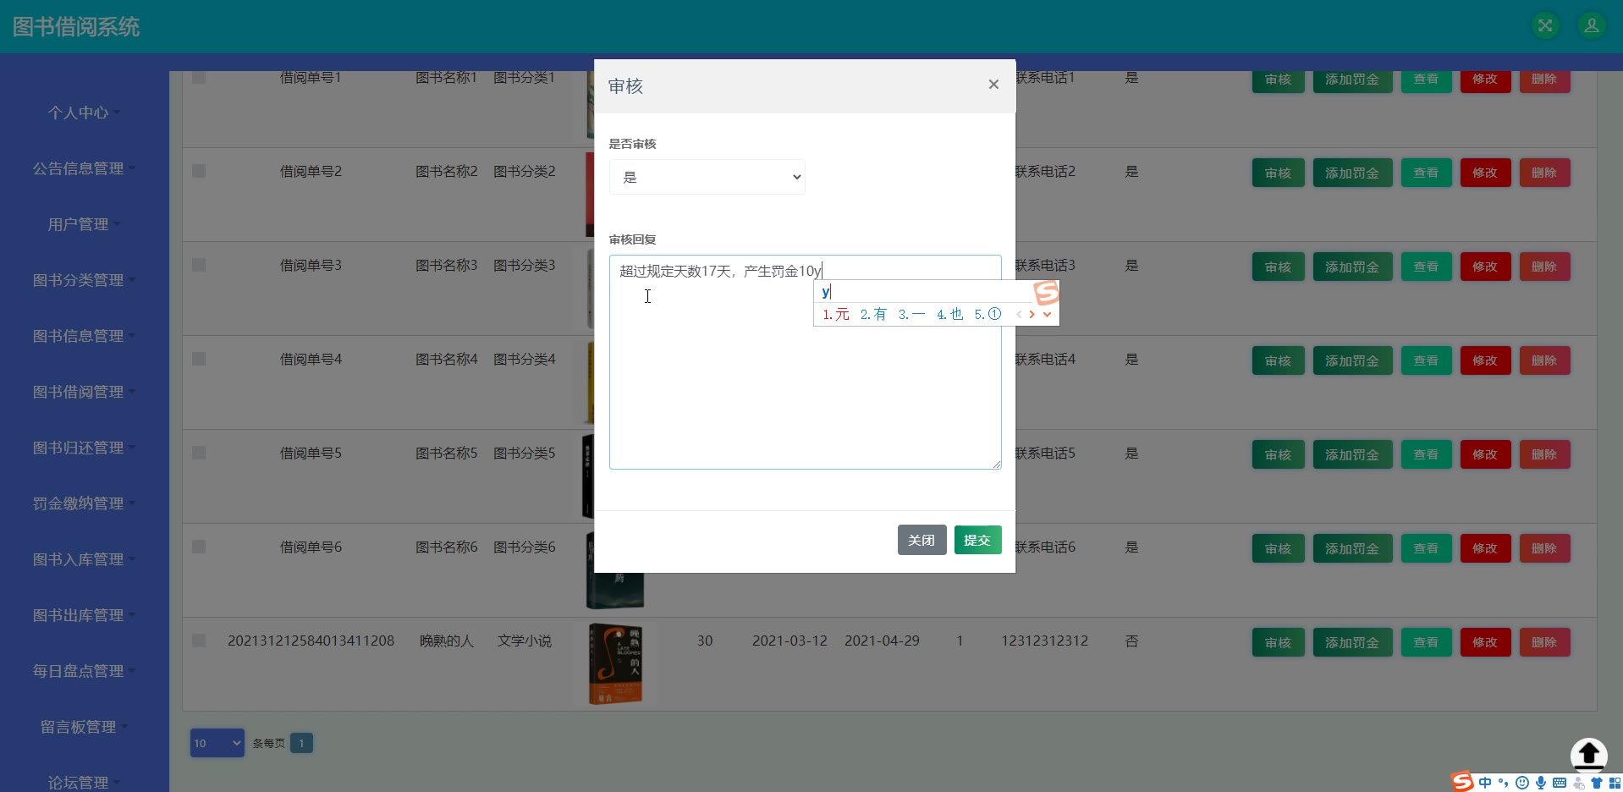This screenshot has width=1623, height=792.
Task: Click 添加罚金 in the 借阅单号5 row
Action: pos(1352,454)
